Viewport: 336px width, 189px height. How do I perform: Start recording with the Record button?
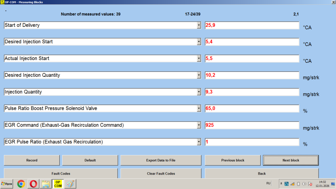(32, 160)
